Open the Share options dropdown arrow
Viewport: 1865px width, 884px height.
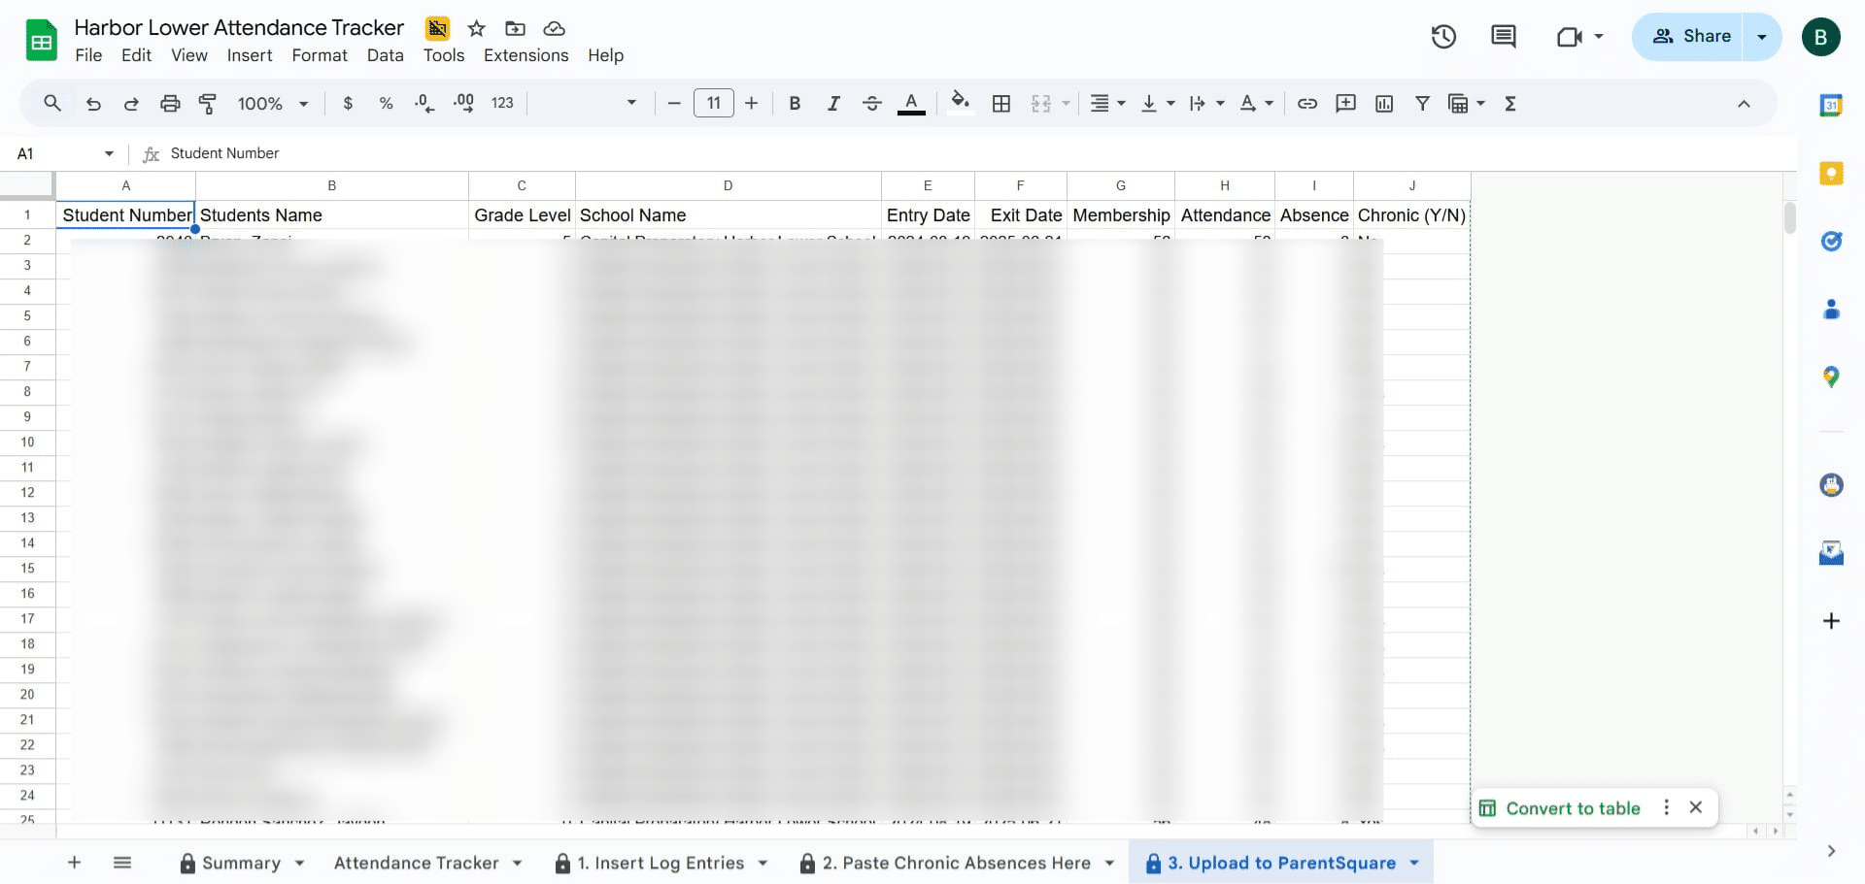(x=1762, y=37)
